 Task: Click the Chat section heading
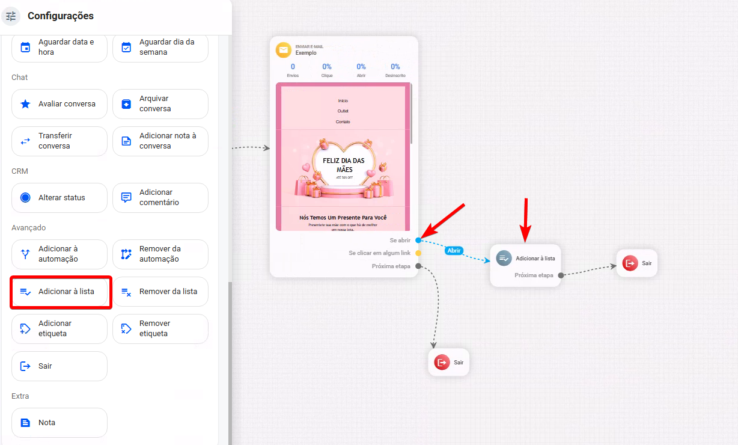pos(20,78)
